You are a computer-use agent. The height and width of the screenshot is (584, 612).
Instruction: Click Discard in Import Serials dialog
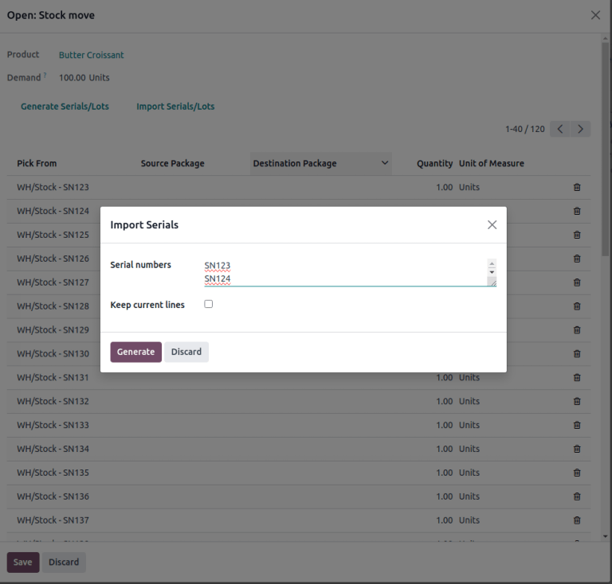186,352
